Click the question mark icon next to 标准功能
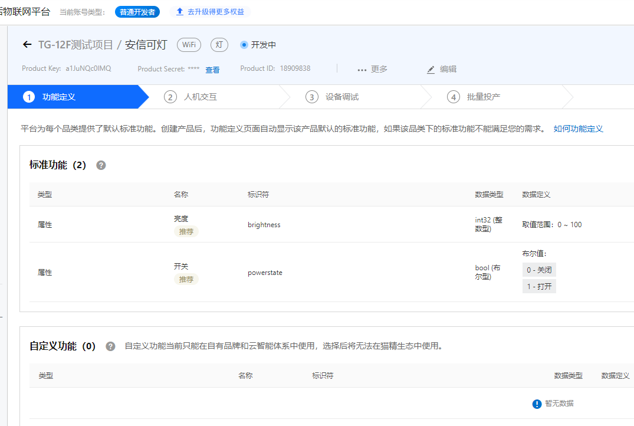634x426 pixels. [x=100, y=165]
